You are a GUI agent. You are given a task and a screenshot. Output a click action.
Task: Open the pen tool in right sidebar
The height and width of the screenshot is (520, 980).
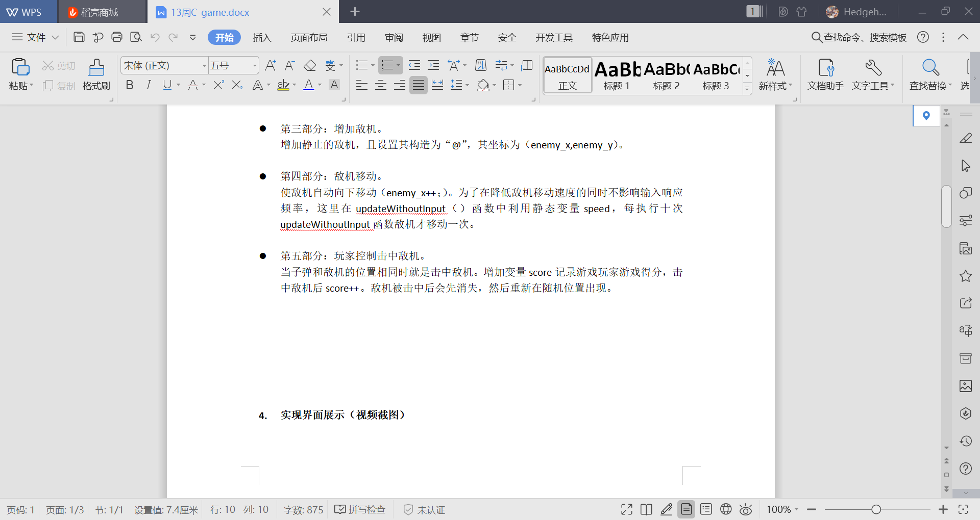click(966, 138)
